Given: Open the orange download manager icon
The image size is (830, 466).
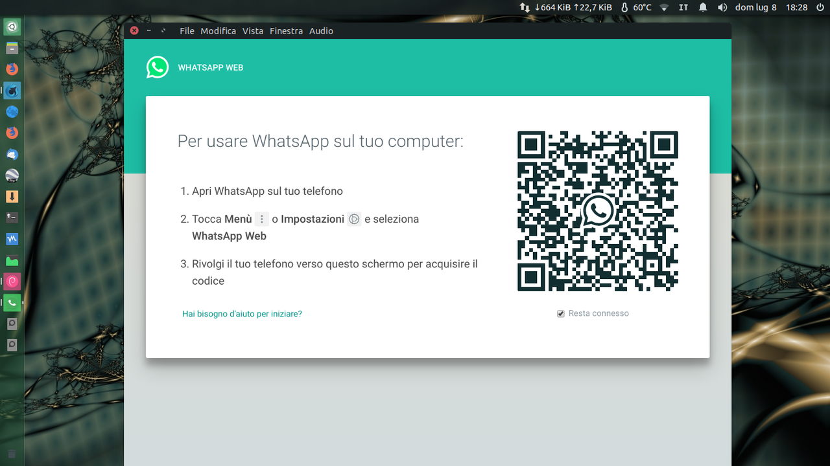Looking at the screenshot, I should coord(12,197).
